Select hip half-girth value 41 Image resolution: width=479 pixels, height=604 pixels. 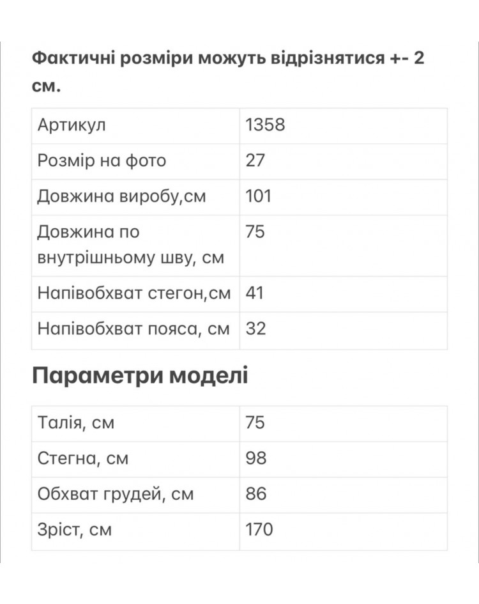[255, 293]
